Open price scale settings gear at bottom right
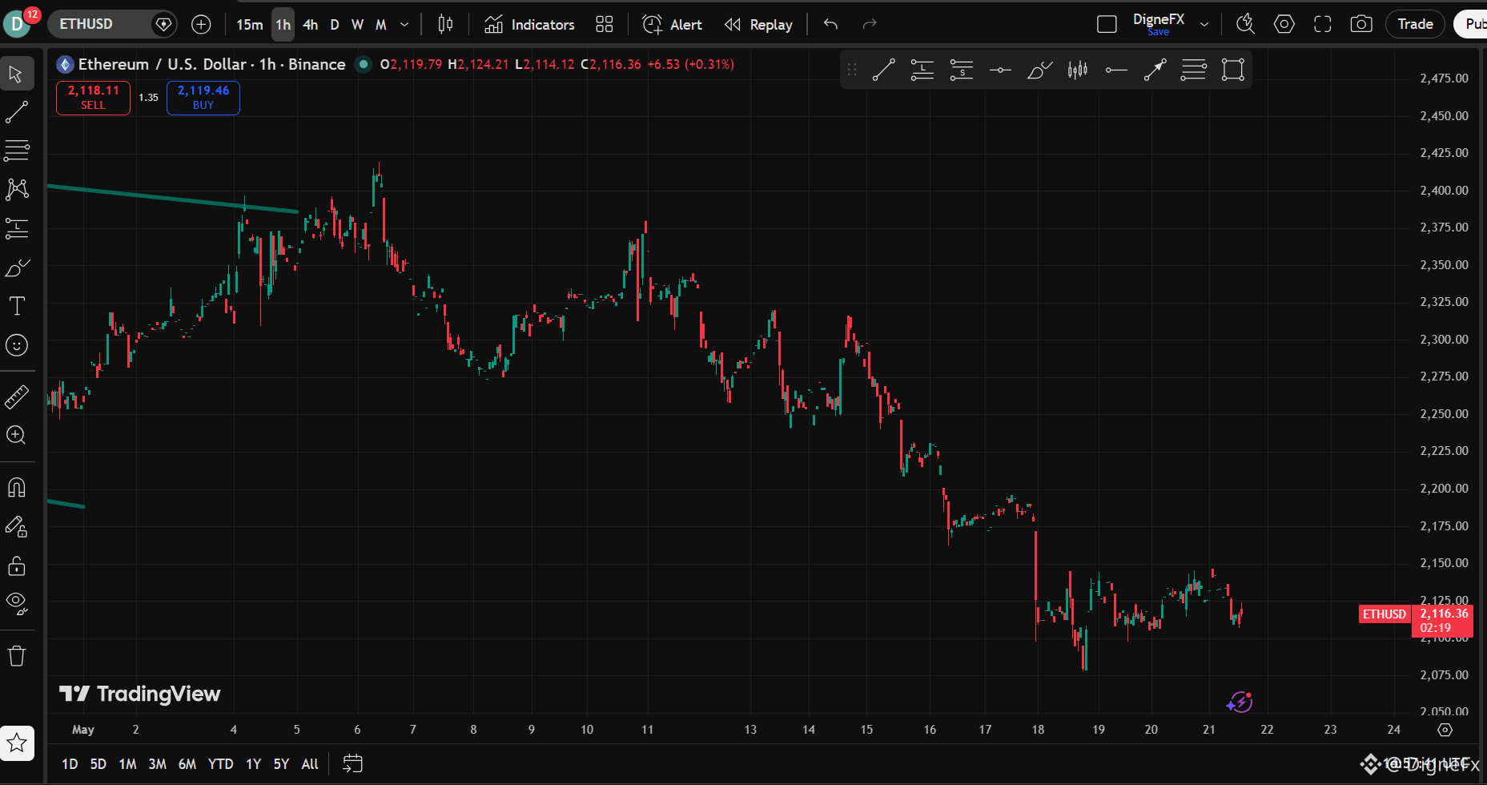The image size is (1487, 785). pyautogui.click(x=1445, y=730)
